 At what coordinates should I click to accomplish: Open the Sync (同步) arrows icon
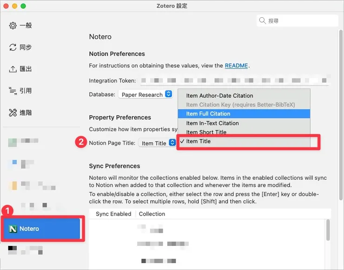[13, 47]
